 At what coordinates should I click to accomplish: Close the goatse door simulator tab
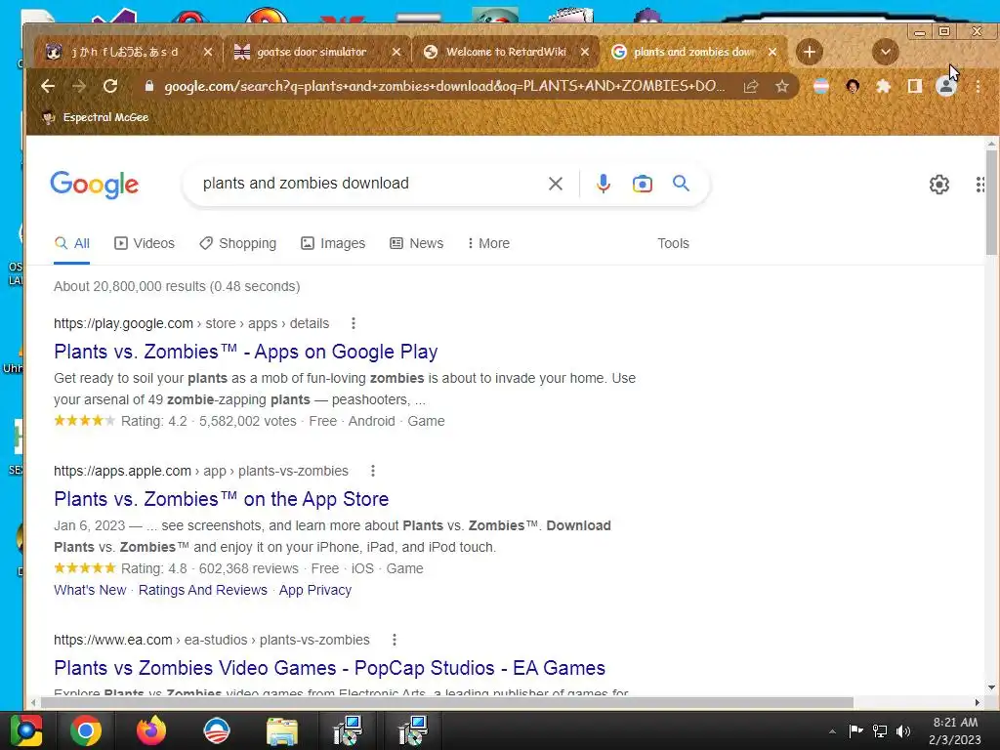point(396,52)
